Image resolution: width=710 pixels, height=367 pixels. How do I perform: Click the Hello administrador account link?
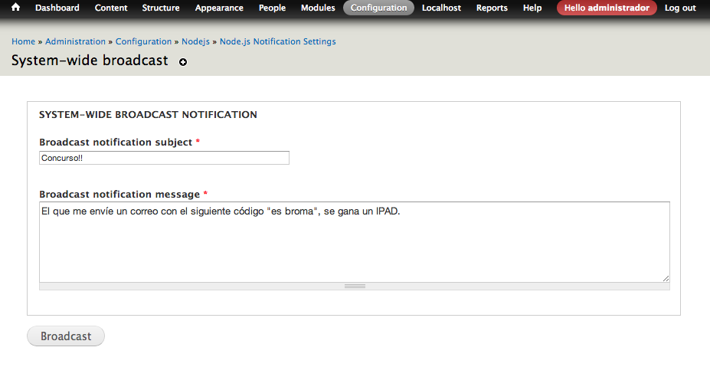[607, 8]
